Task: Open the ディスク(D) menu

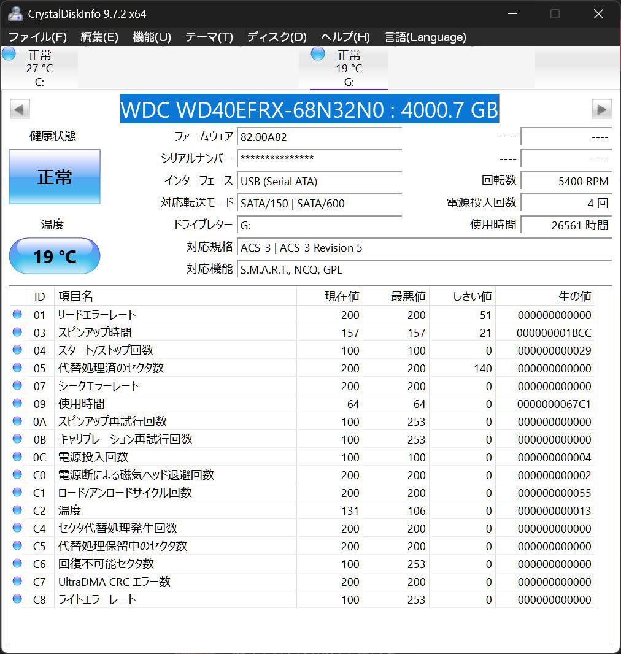Action: [276, 37]
